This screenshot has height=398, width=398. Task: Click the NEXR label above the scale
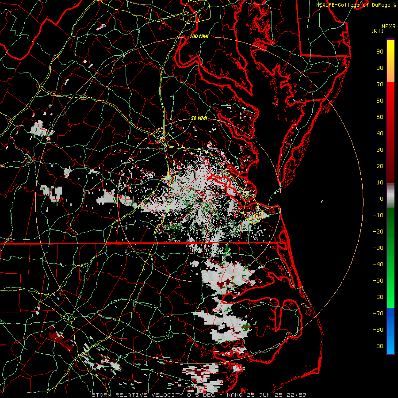(389, 27)
